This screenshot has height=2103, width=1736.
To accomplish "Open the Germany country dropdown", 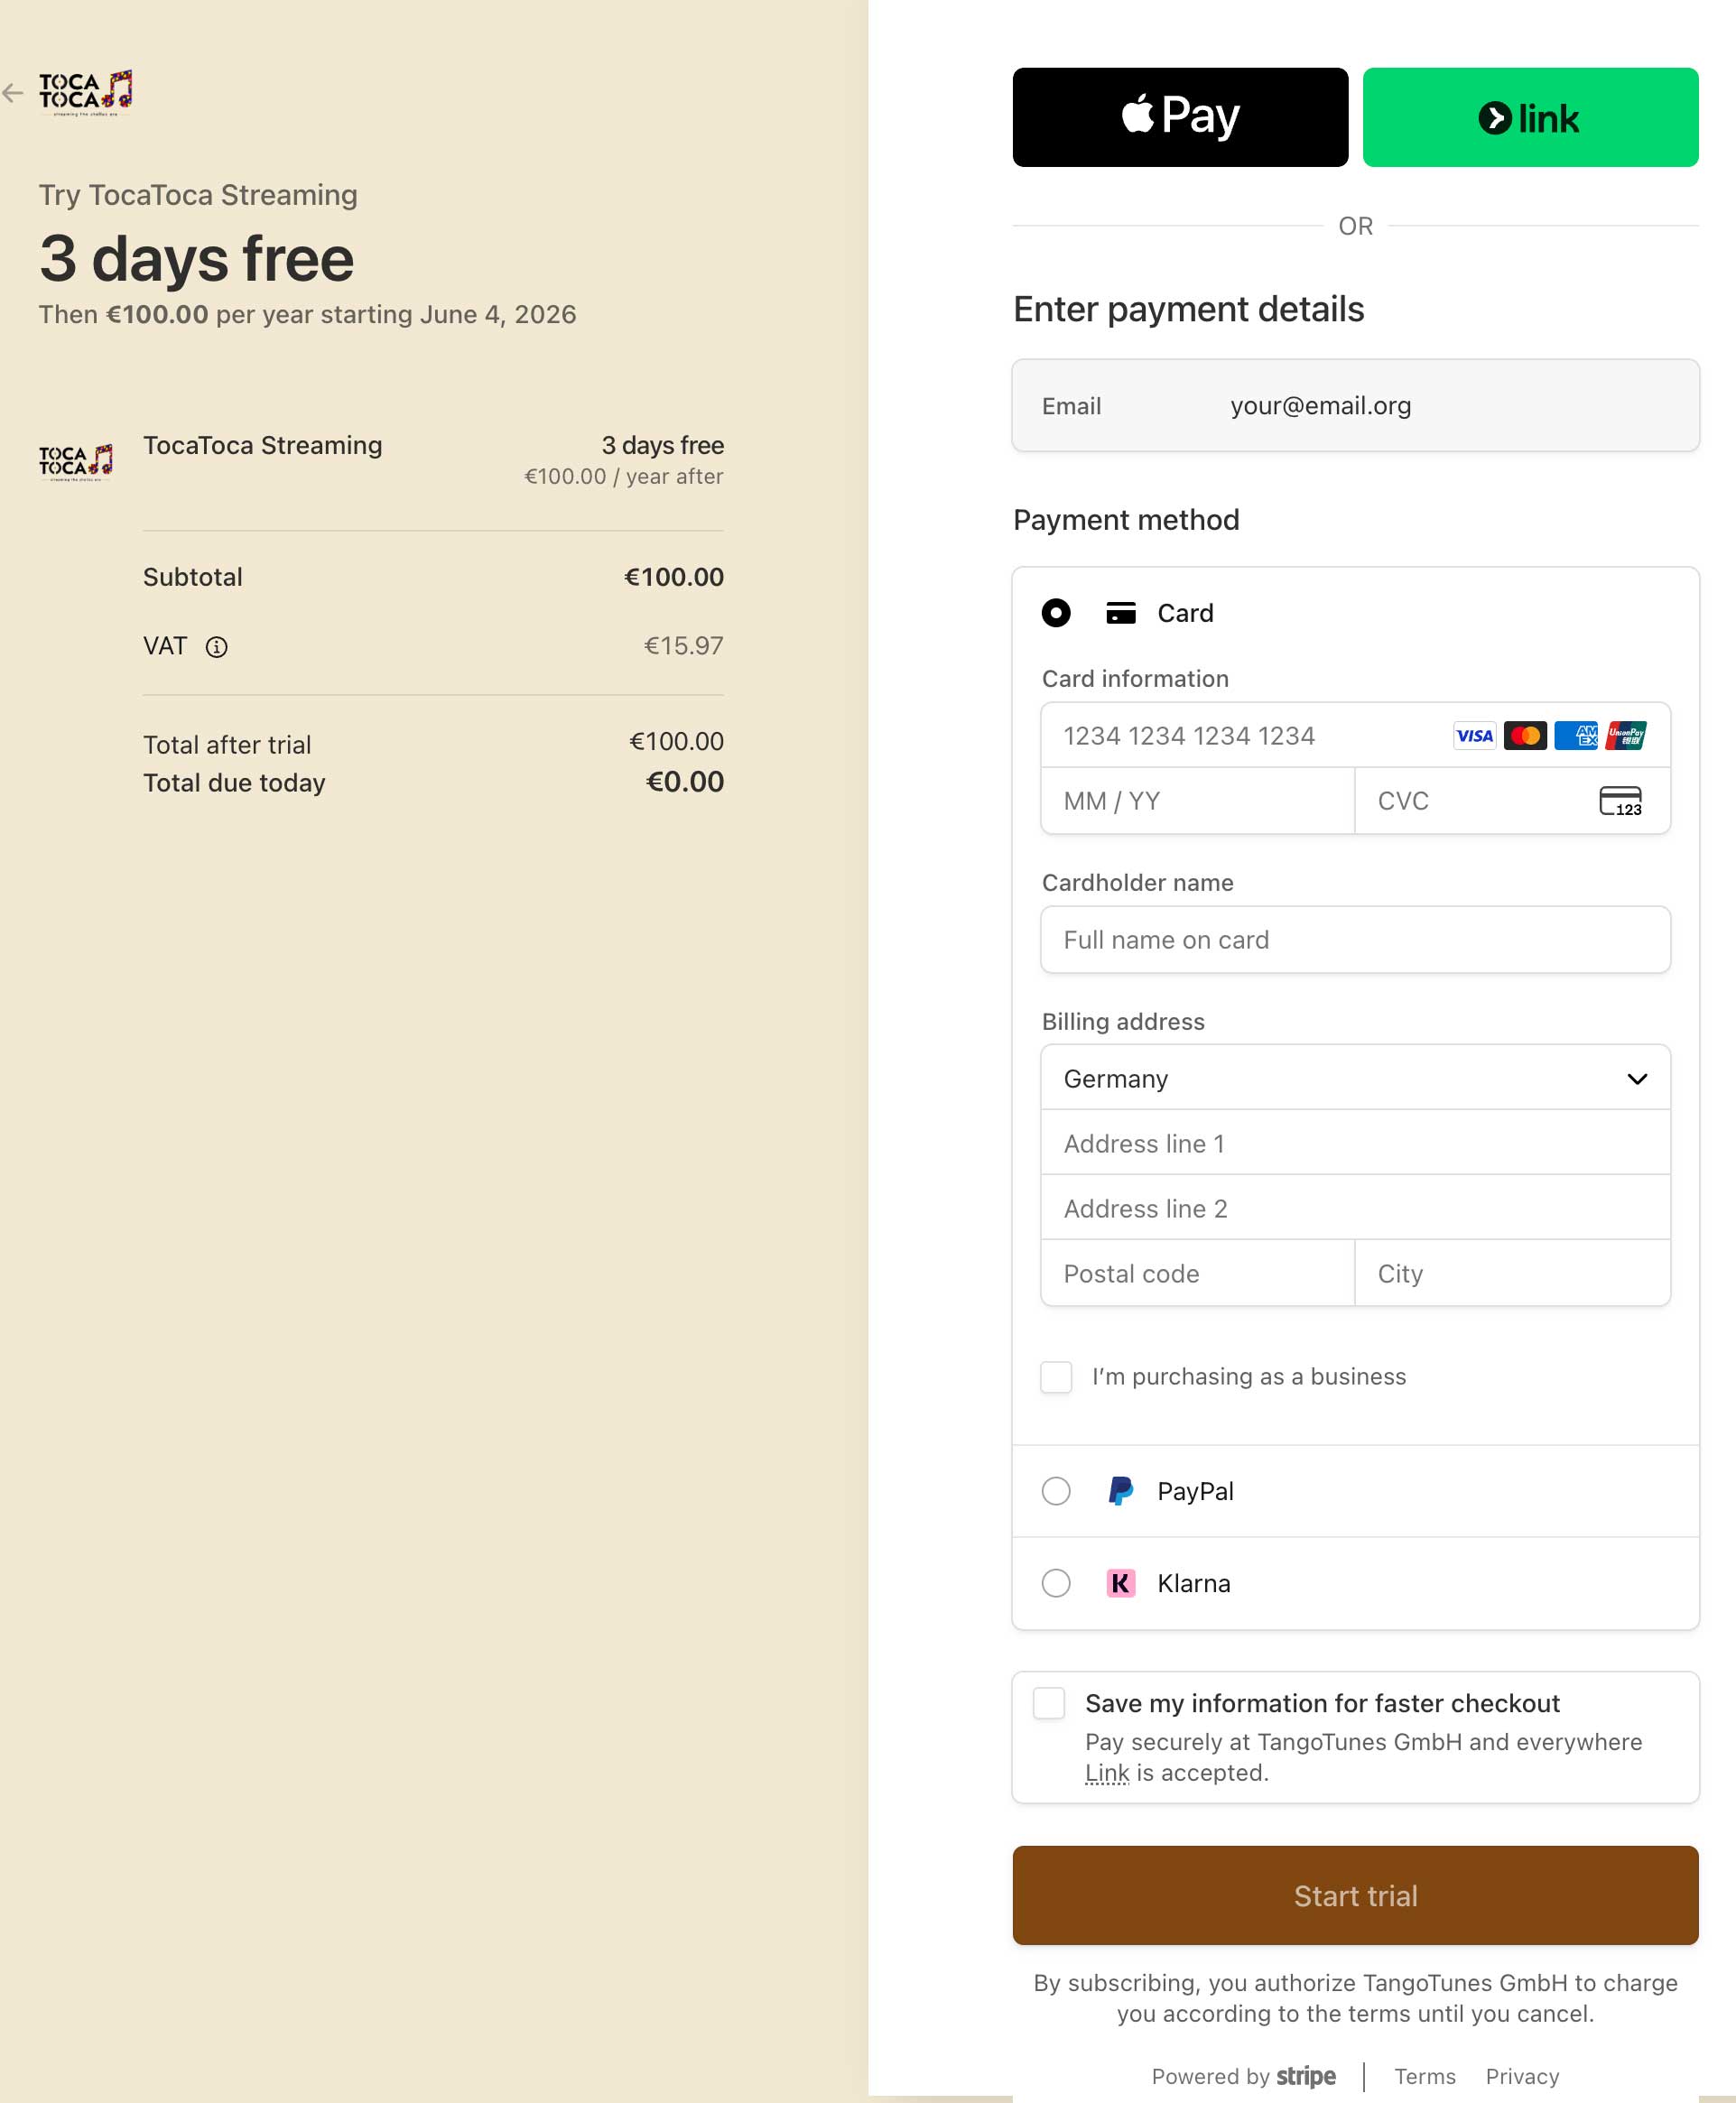I will click(1355, 1079).
